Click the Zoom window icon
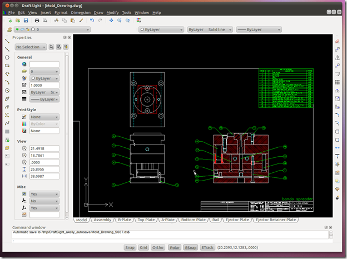This screenshot has width=347, height=259. [x=120, y=21]
